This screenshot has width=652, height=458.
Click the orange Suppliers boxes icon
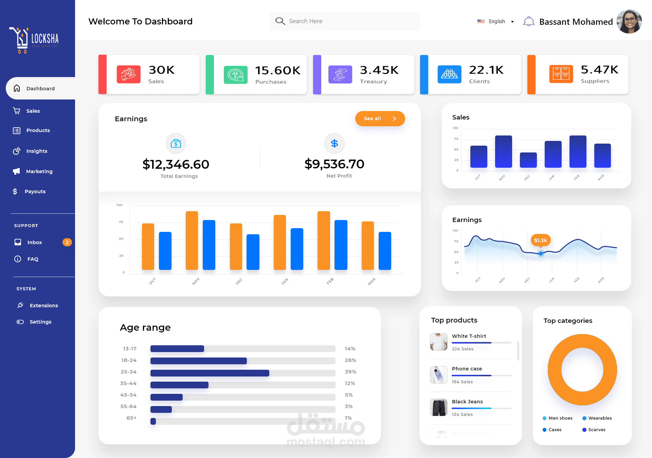[561, 74]
